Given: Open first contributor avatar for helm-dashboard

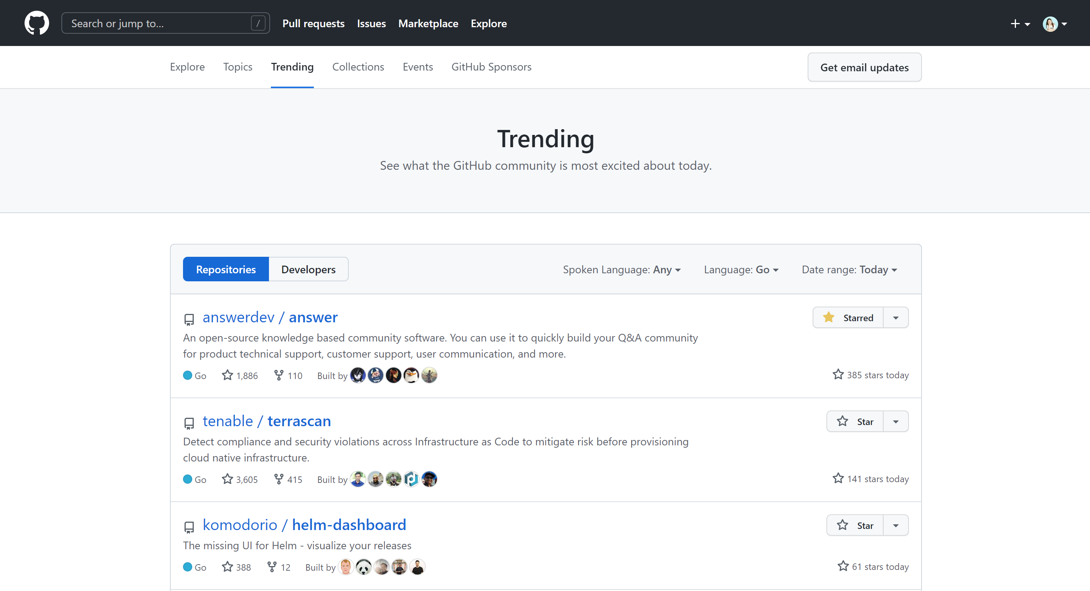Looking at the screenshot, I should tap(346, 567).
